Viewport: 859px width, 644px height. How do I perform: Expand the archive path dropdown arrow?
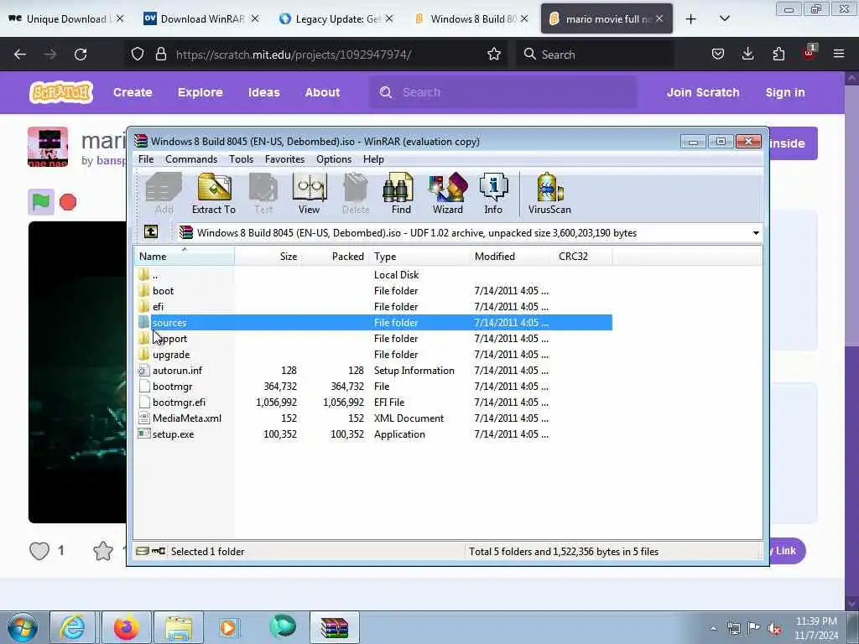(x=756, y=233)
